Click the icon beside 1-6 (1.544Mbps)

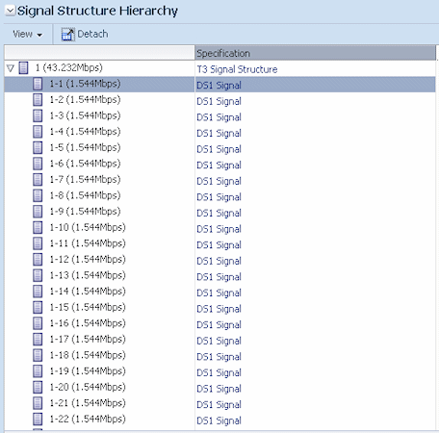(38, 164)
